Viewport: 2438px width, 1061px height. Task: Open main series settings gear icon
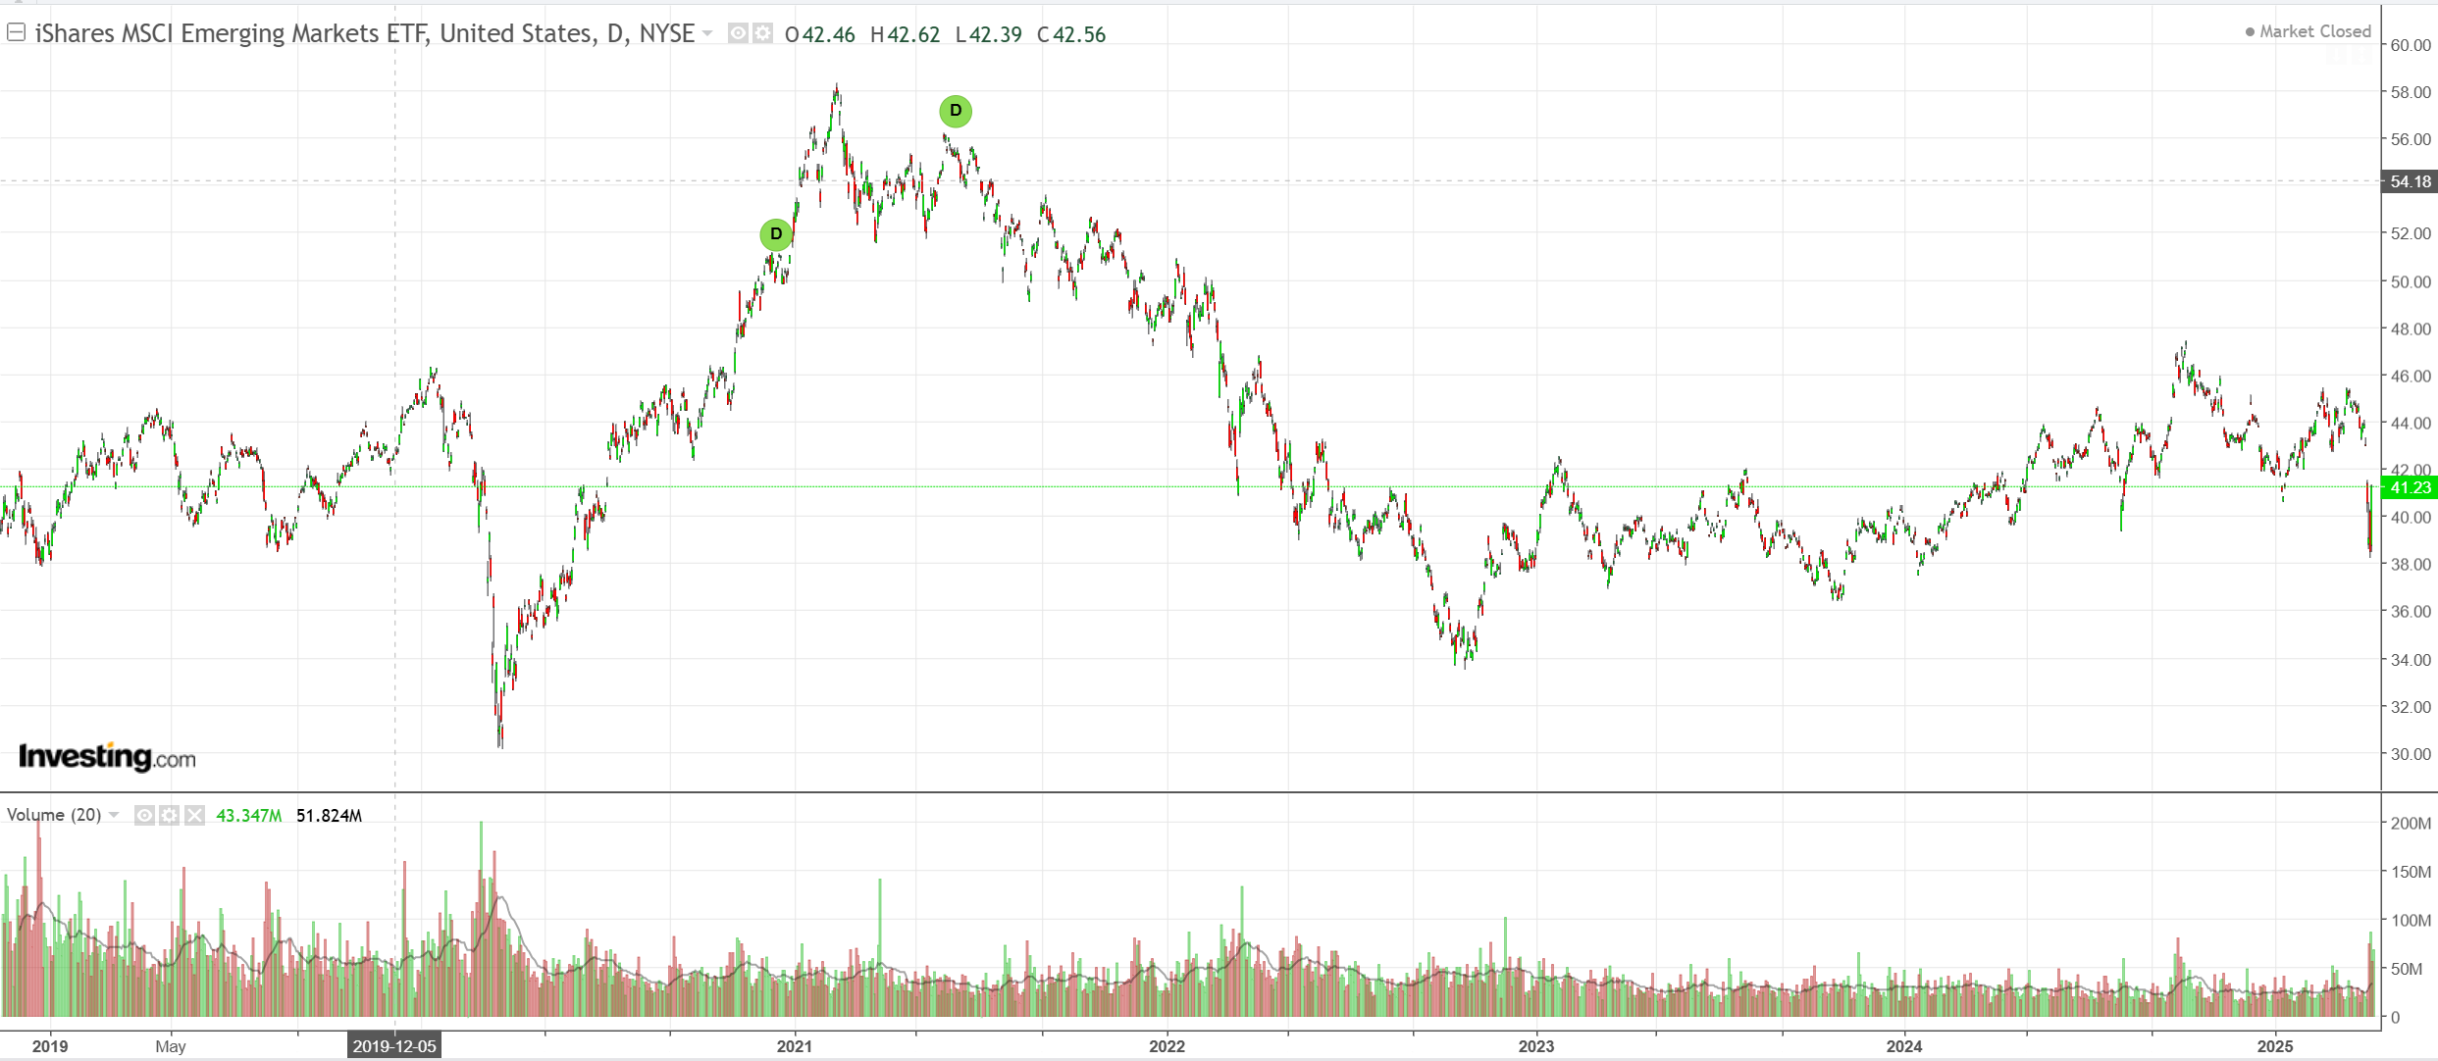(x=762, y=34)
